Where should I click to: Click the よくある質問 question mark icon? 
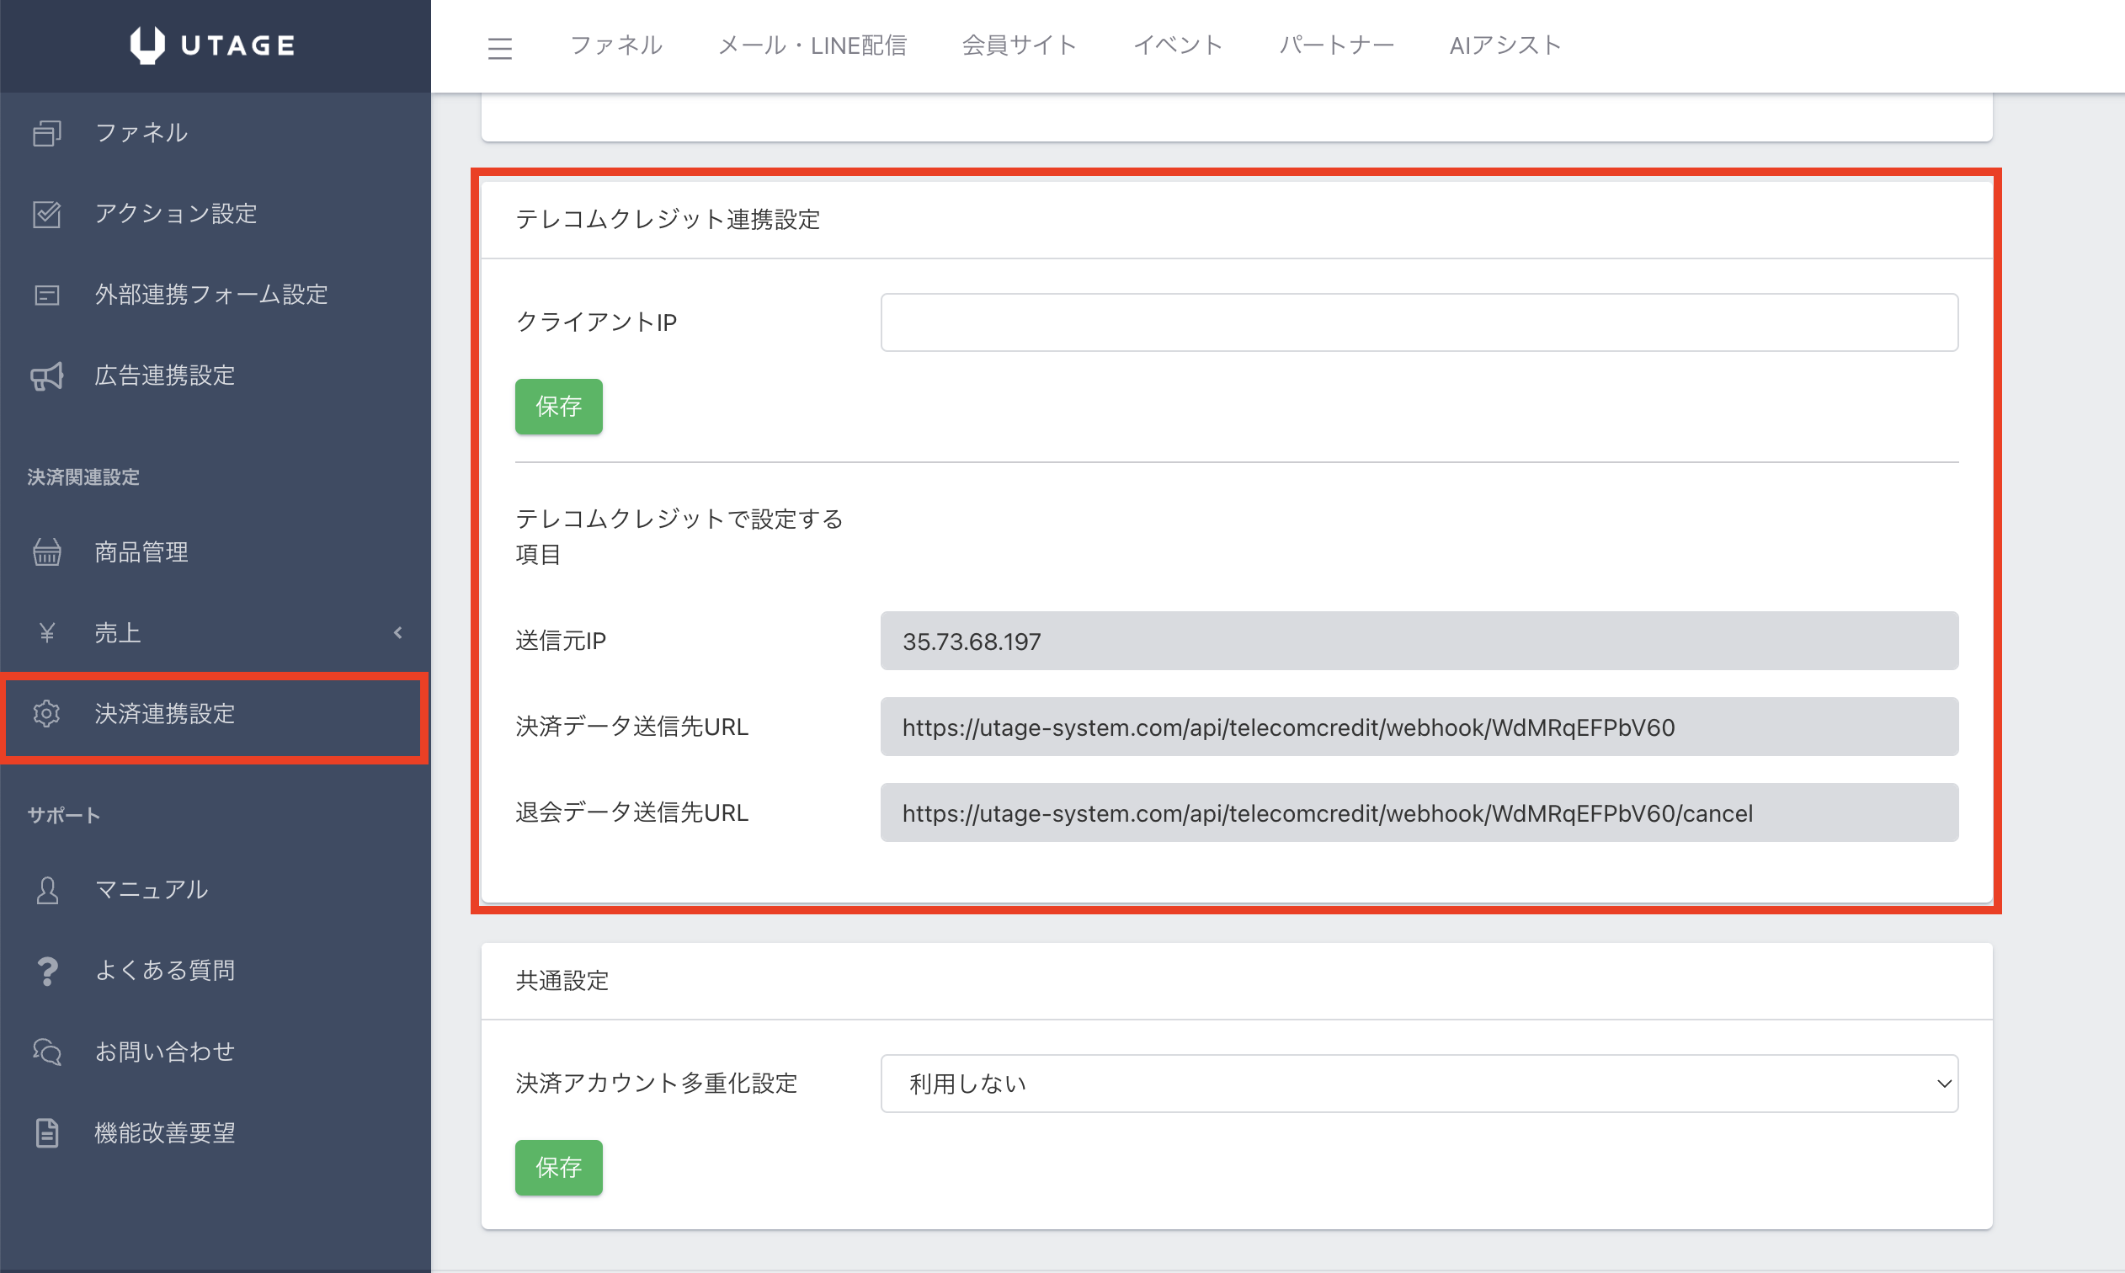[x=47, y=971]
